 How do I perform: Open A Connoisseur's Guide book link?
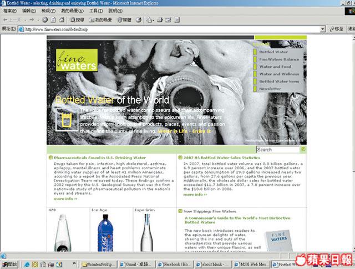coord(237,220)
